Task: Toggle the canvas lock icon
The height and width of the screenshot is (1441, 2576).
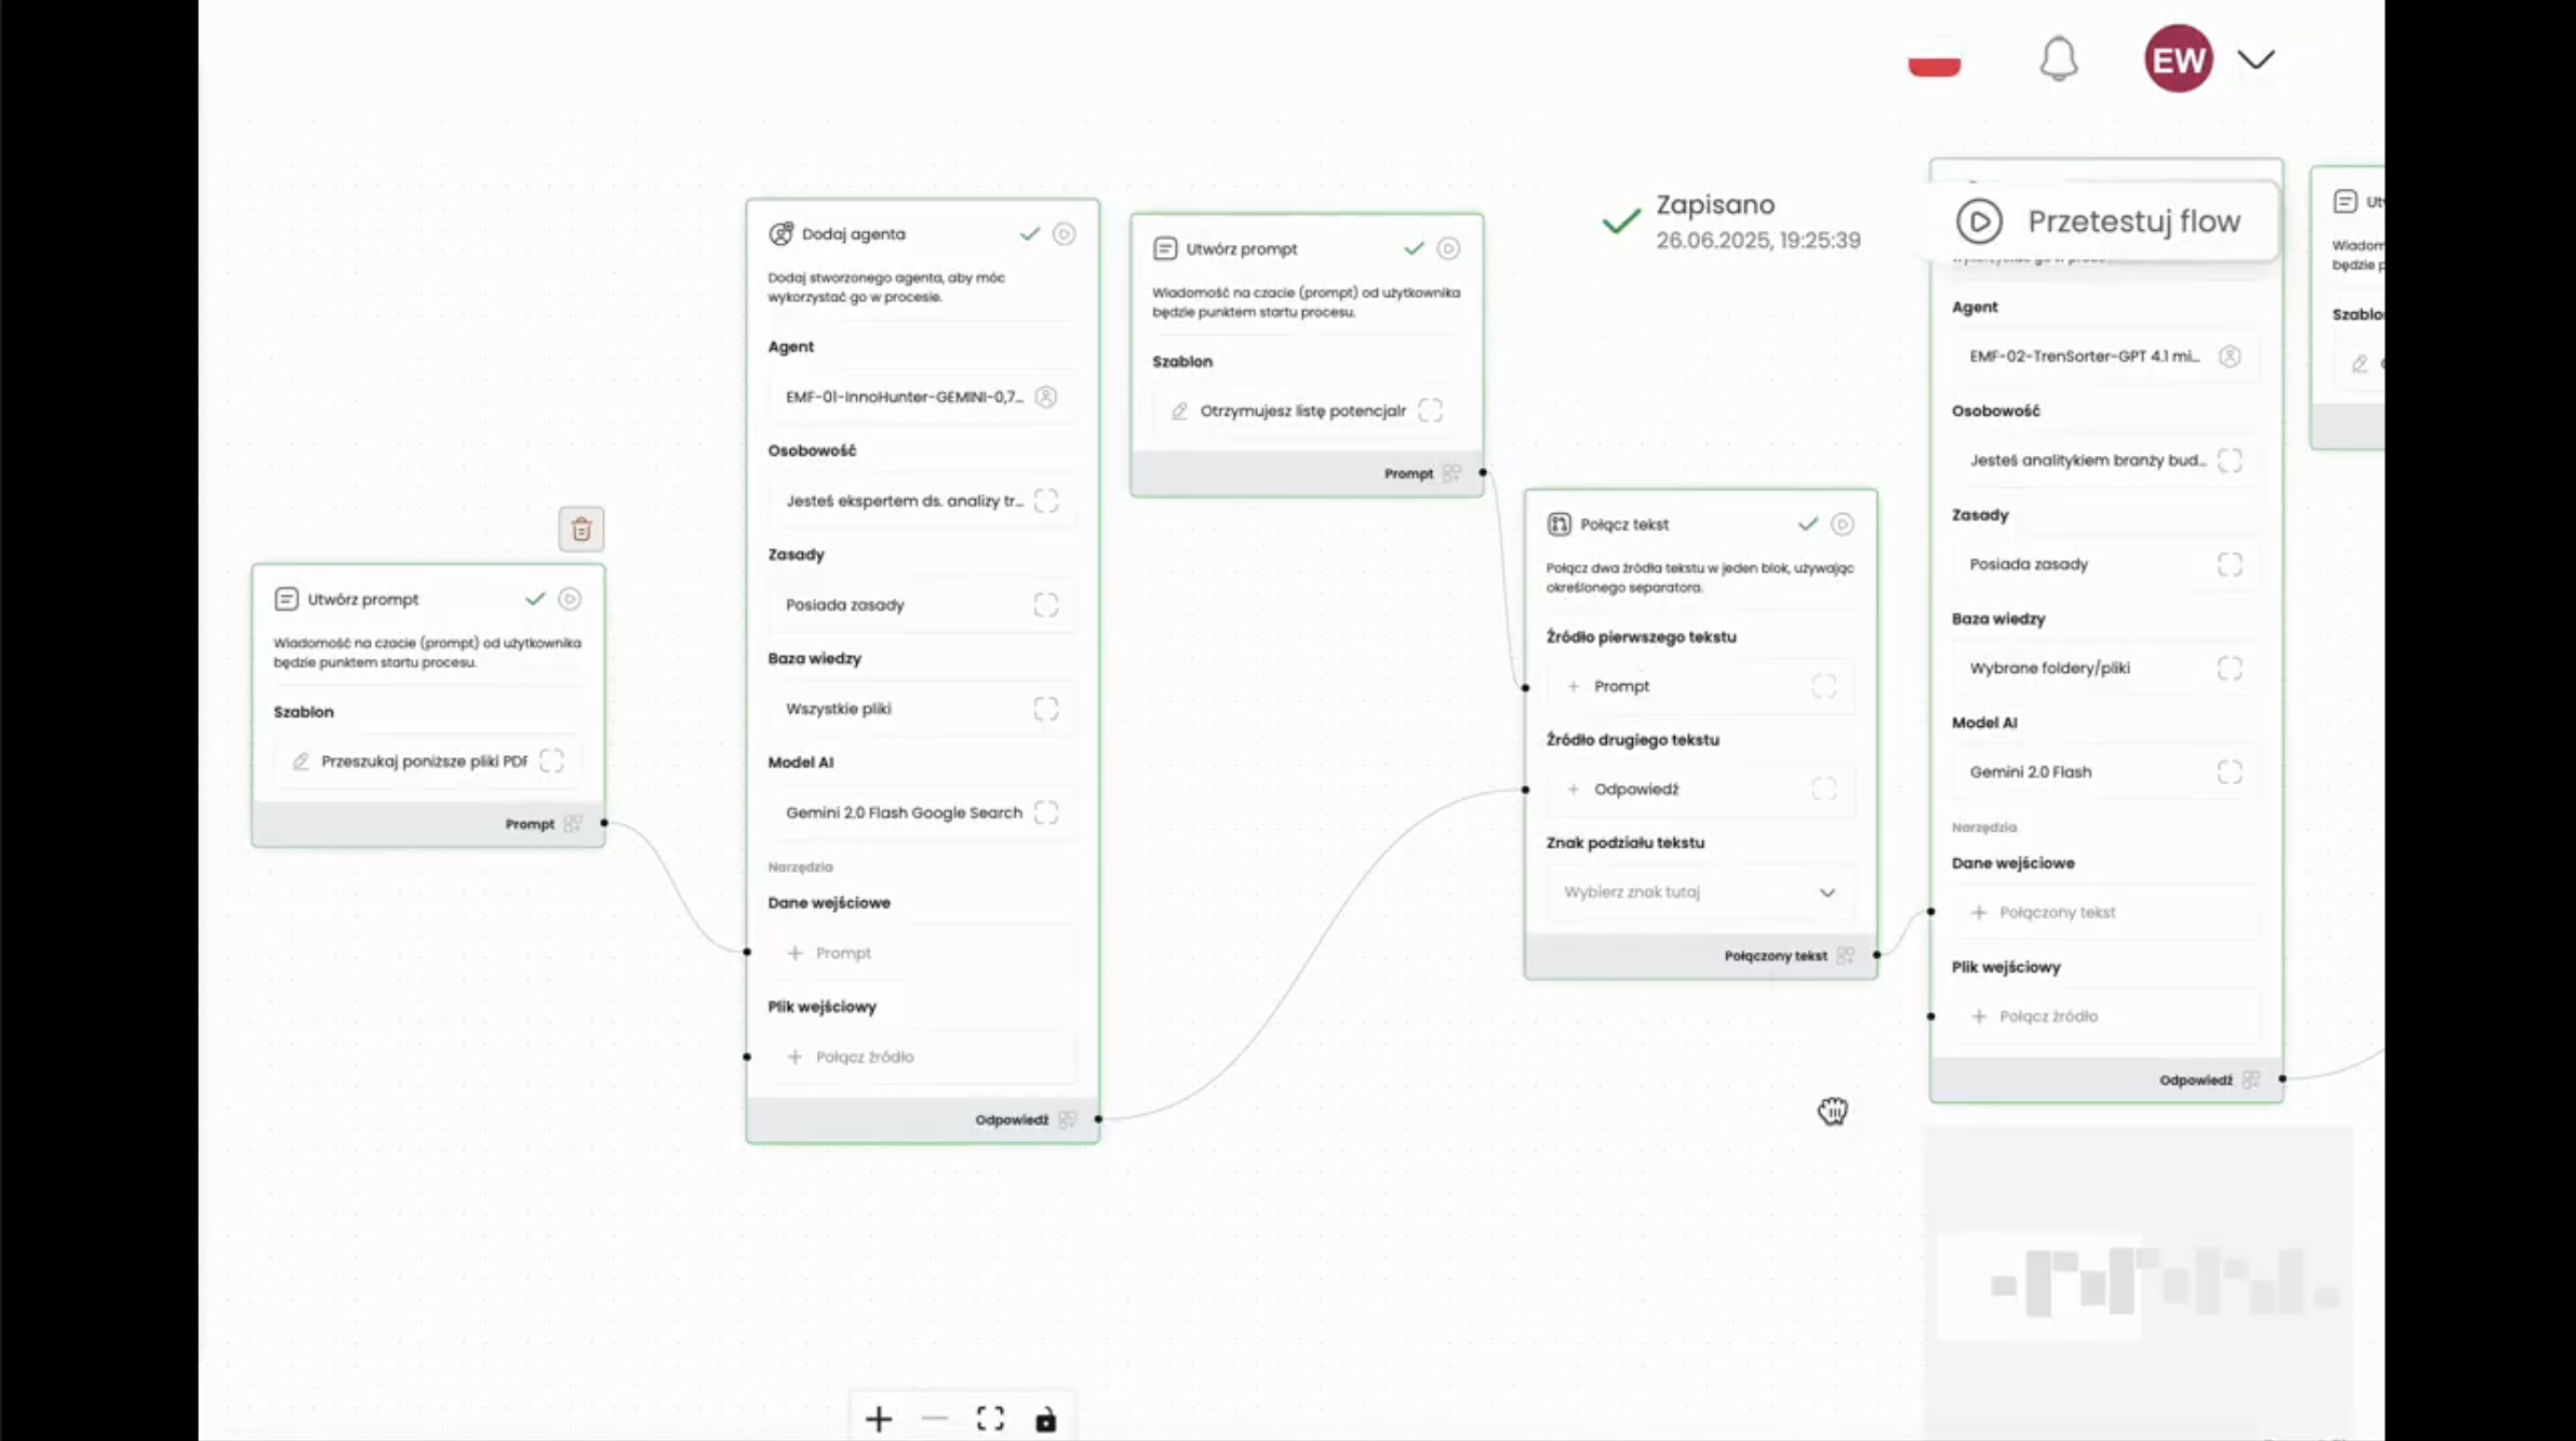Action: coord(1045,1419)
